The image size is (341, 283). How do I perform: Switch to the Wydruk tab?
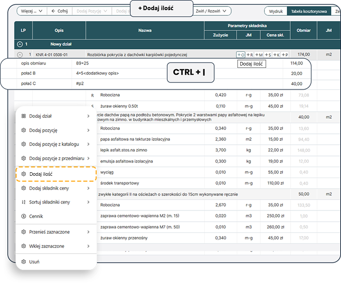275,11
